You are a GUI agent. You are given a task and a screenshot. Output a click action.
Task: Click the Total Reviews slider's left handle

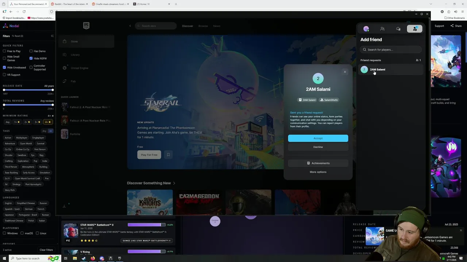click(4, 105)
